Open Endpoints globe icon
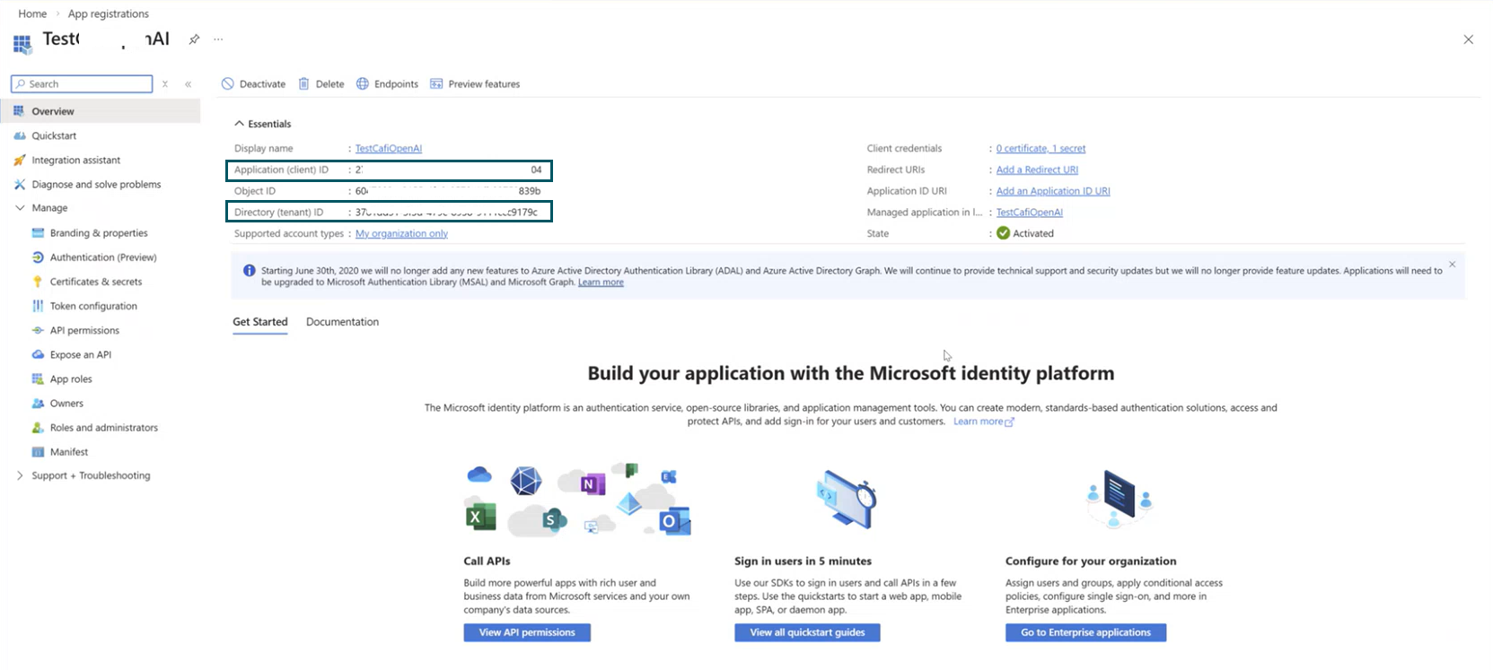Image resolution: width=1493 pixels, height=670 pixels. pyautogui.click(x=363, y=84)
